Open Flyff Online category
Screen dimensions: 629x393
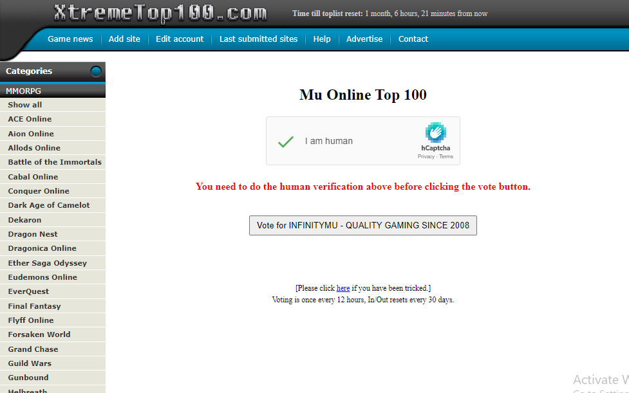point(53,320)
